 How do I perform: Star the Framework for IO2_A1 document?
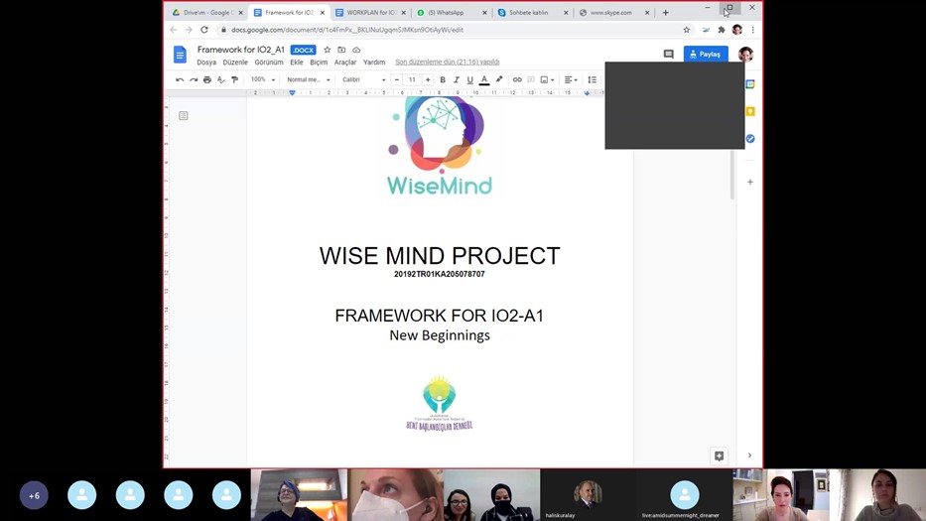click(328, 50)
